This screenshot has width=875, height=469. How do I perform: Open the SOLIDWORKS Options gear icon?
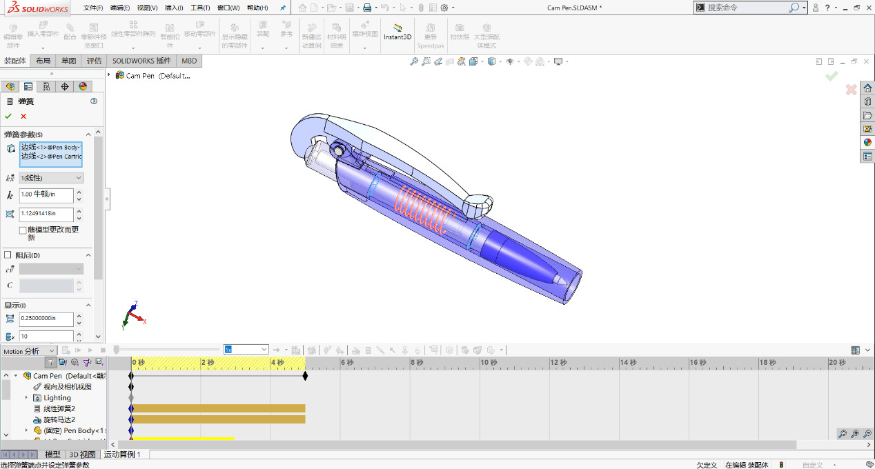click(445, 8)
